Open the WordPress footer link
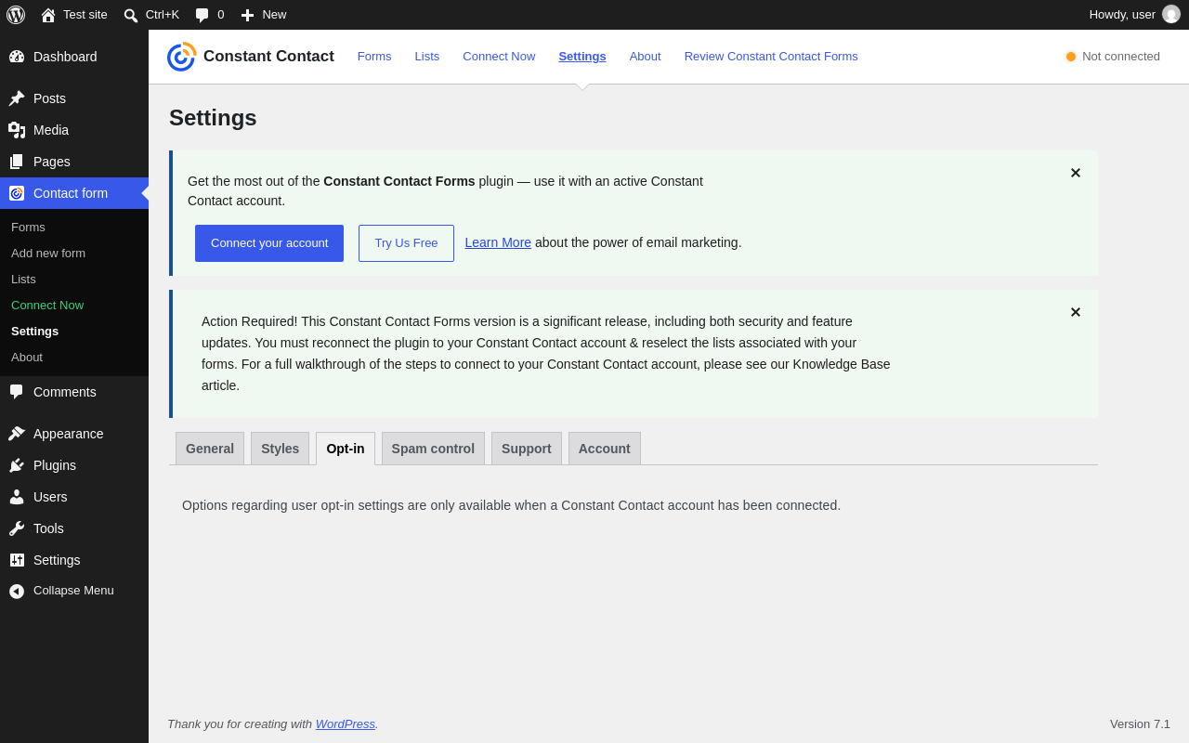The height and width of the screenshot is (743, 1189). 346,723
